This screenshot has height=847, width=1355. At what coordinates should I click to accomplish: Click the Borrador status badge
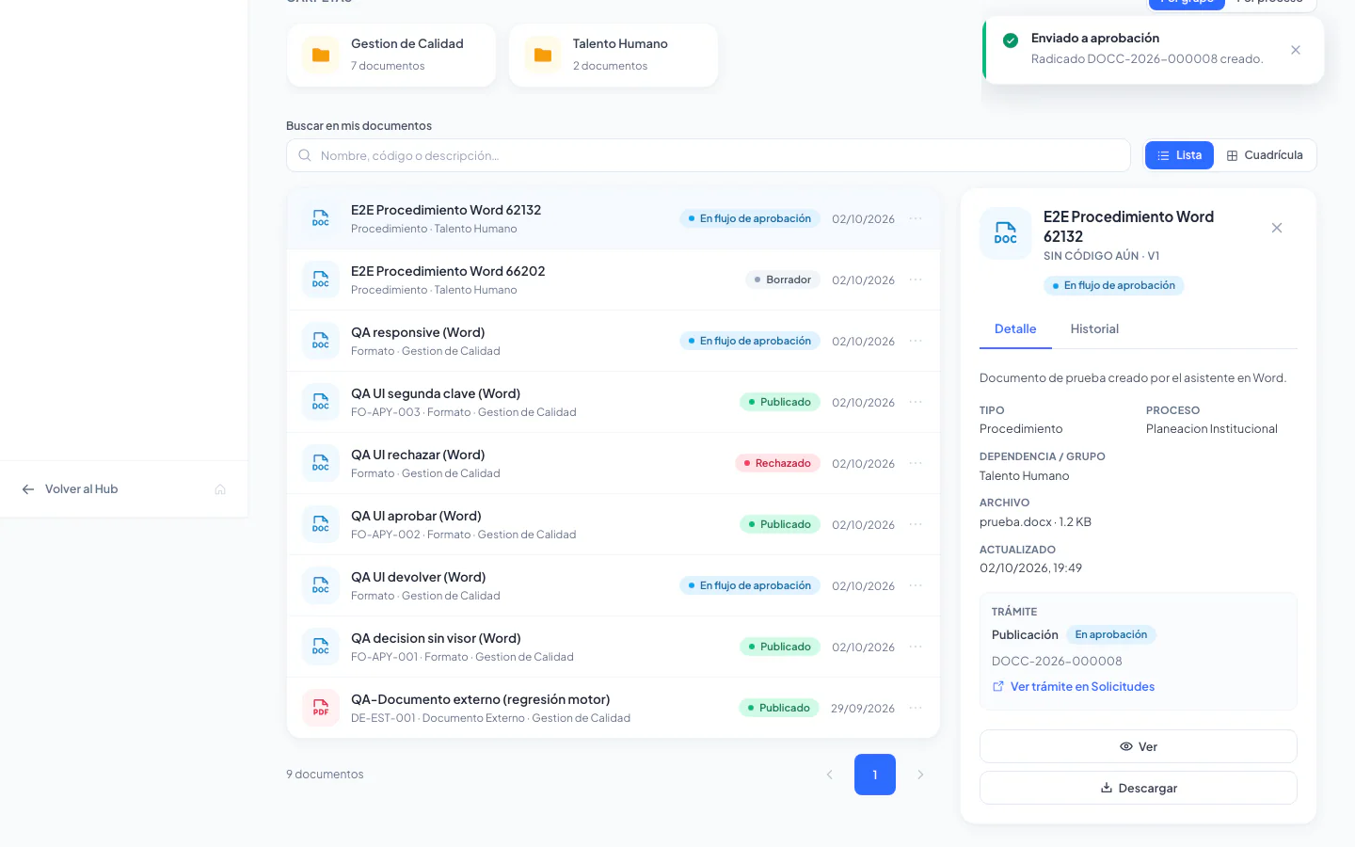783,280
